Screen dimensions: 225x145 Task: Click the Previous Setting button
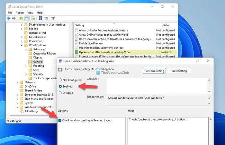tap(154, 71)
